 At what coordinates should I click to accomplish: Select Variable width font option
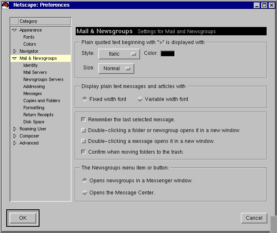pos(140,99)
